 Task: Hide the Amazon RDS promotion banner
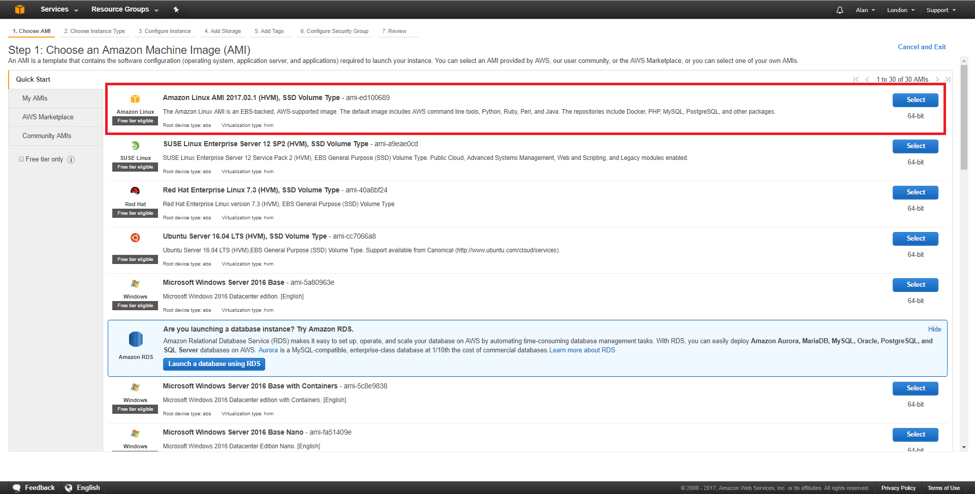[x=934, y=329]
